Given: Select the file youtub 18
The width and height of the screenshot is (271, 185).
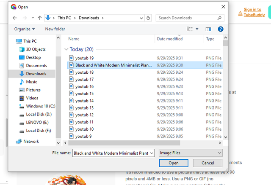Looking at the screenshot, I should tap(145, 72).
